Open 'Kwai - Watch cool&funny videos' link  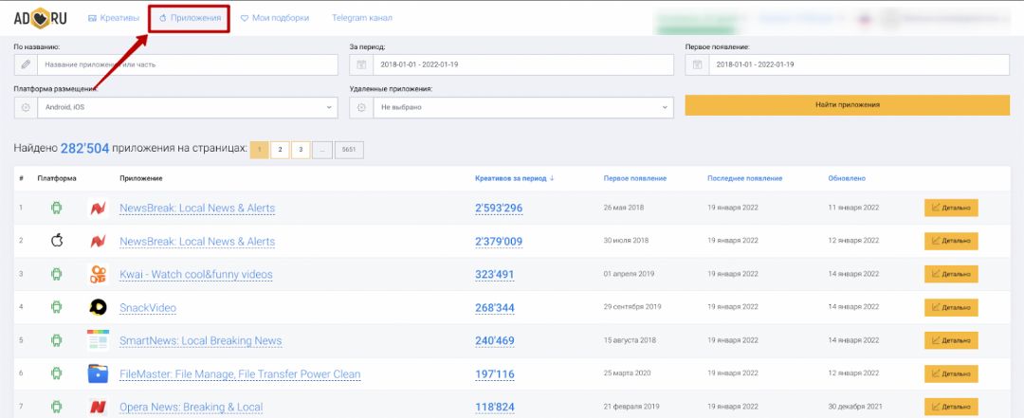195,275
